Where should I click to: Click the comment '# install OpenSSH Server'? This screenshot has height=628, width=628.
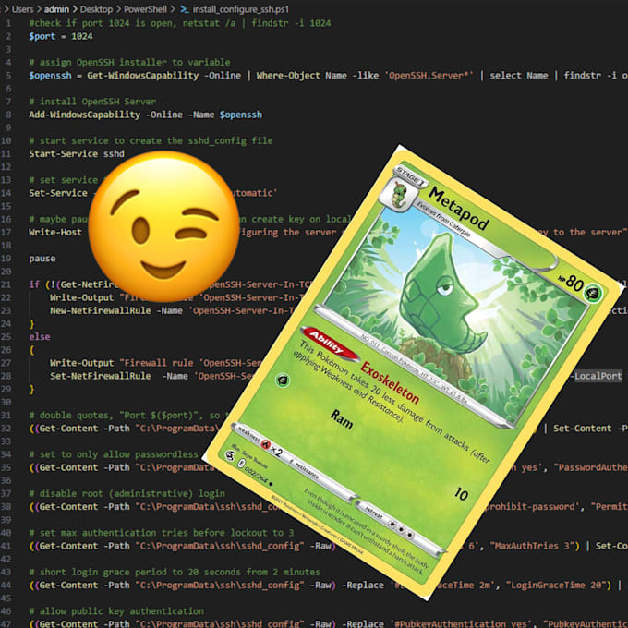(x=92, y=102)
